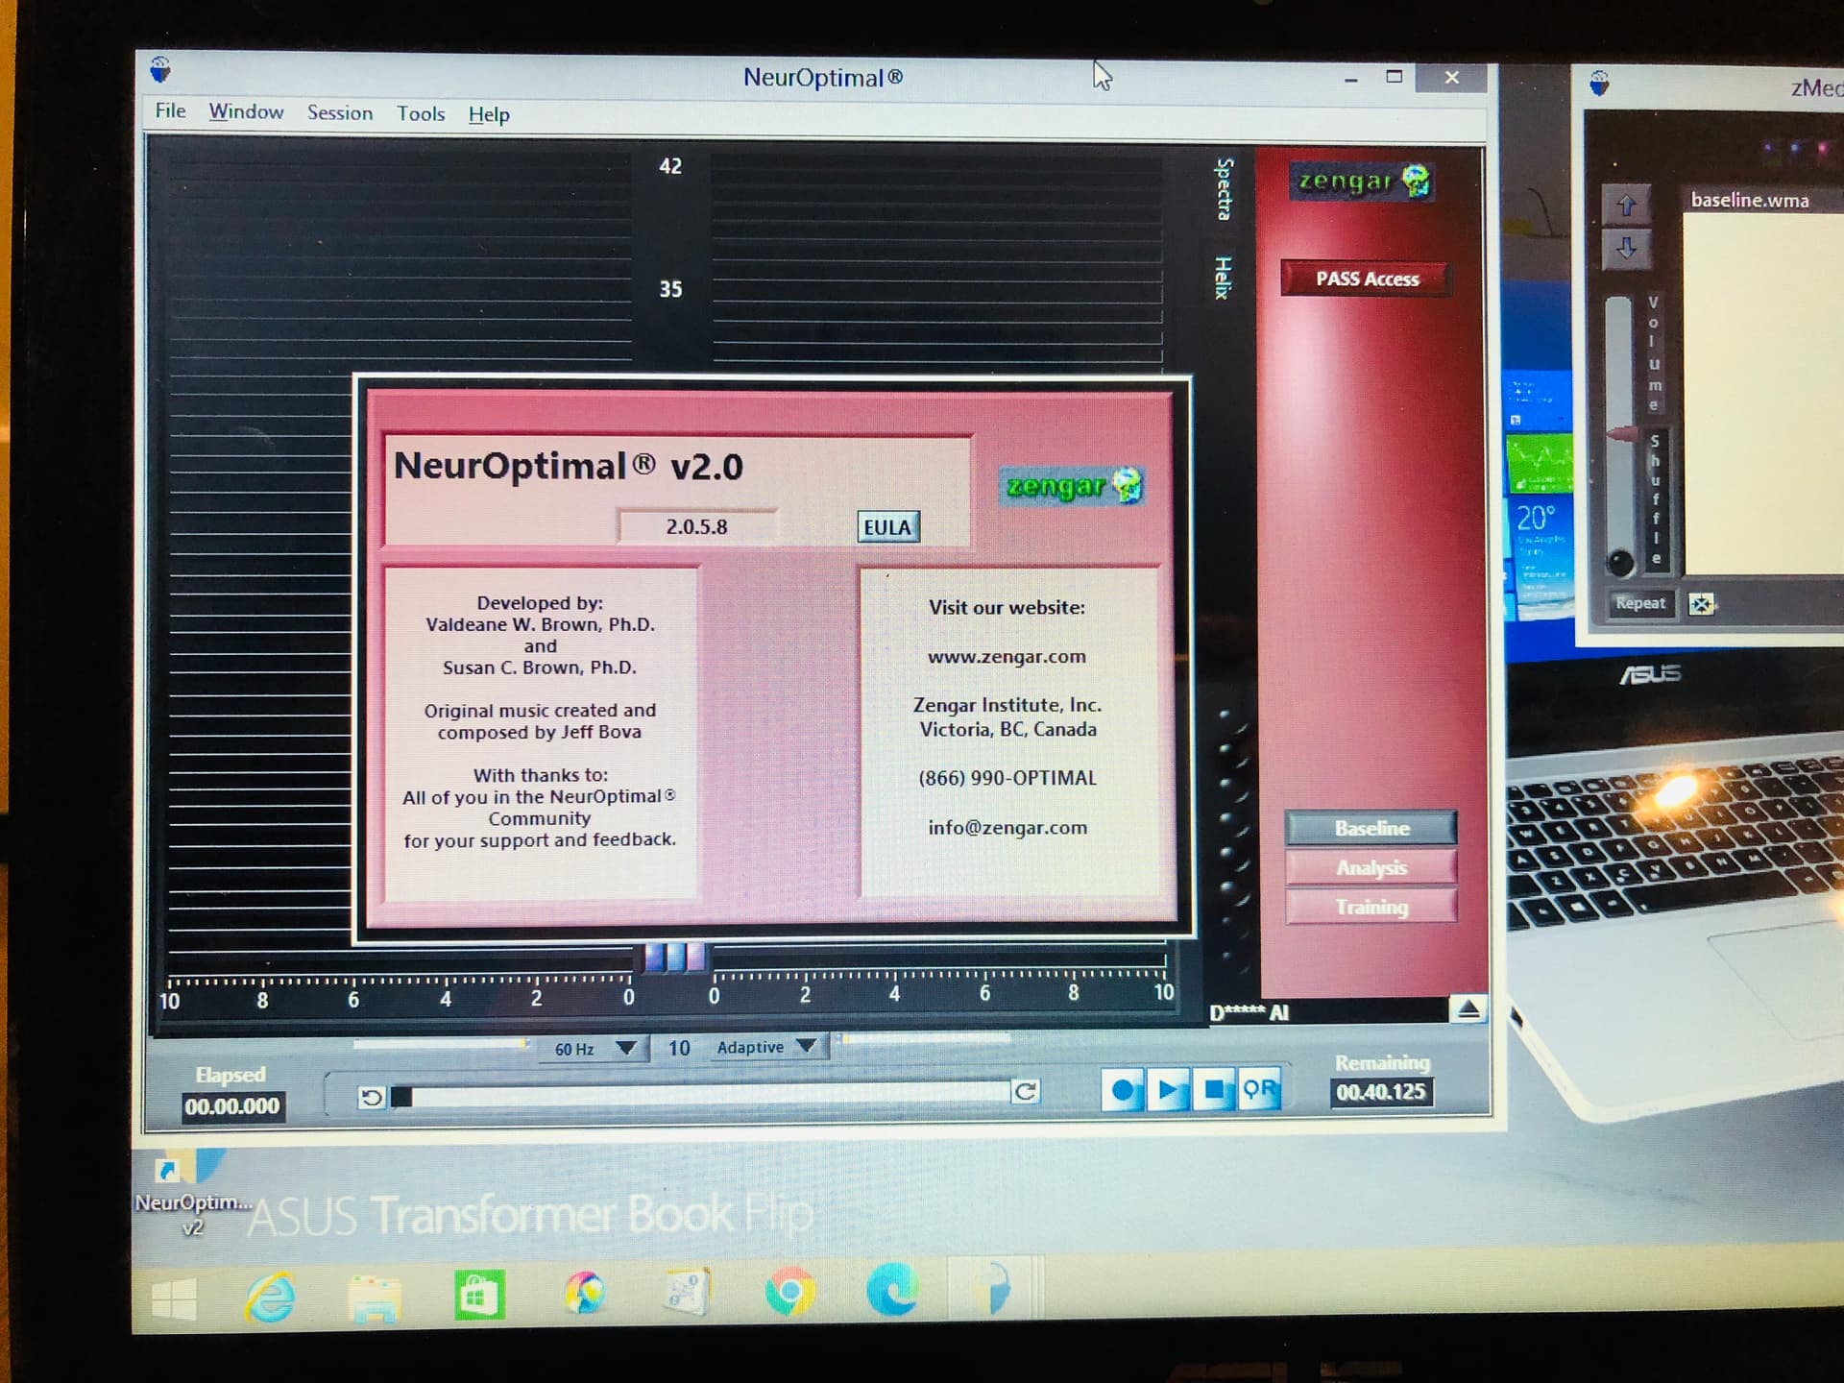Click the center marker on the spectrum axis

(x=675, y=957)
